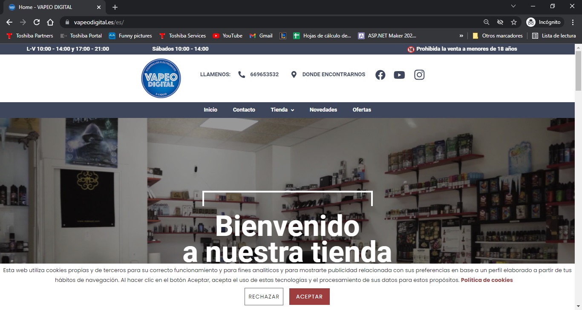Go to the Novedades menu item
The image size is (582, 310).
point(323,110)
